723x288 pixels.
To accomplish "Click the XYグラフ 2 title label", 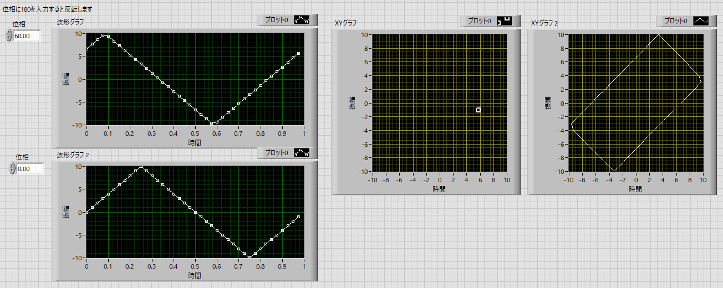I will 544,23.
